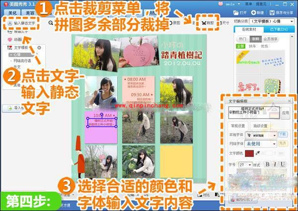Open the 尺寸 resize tool
The image size is (298, 211).
coord(224,23)
